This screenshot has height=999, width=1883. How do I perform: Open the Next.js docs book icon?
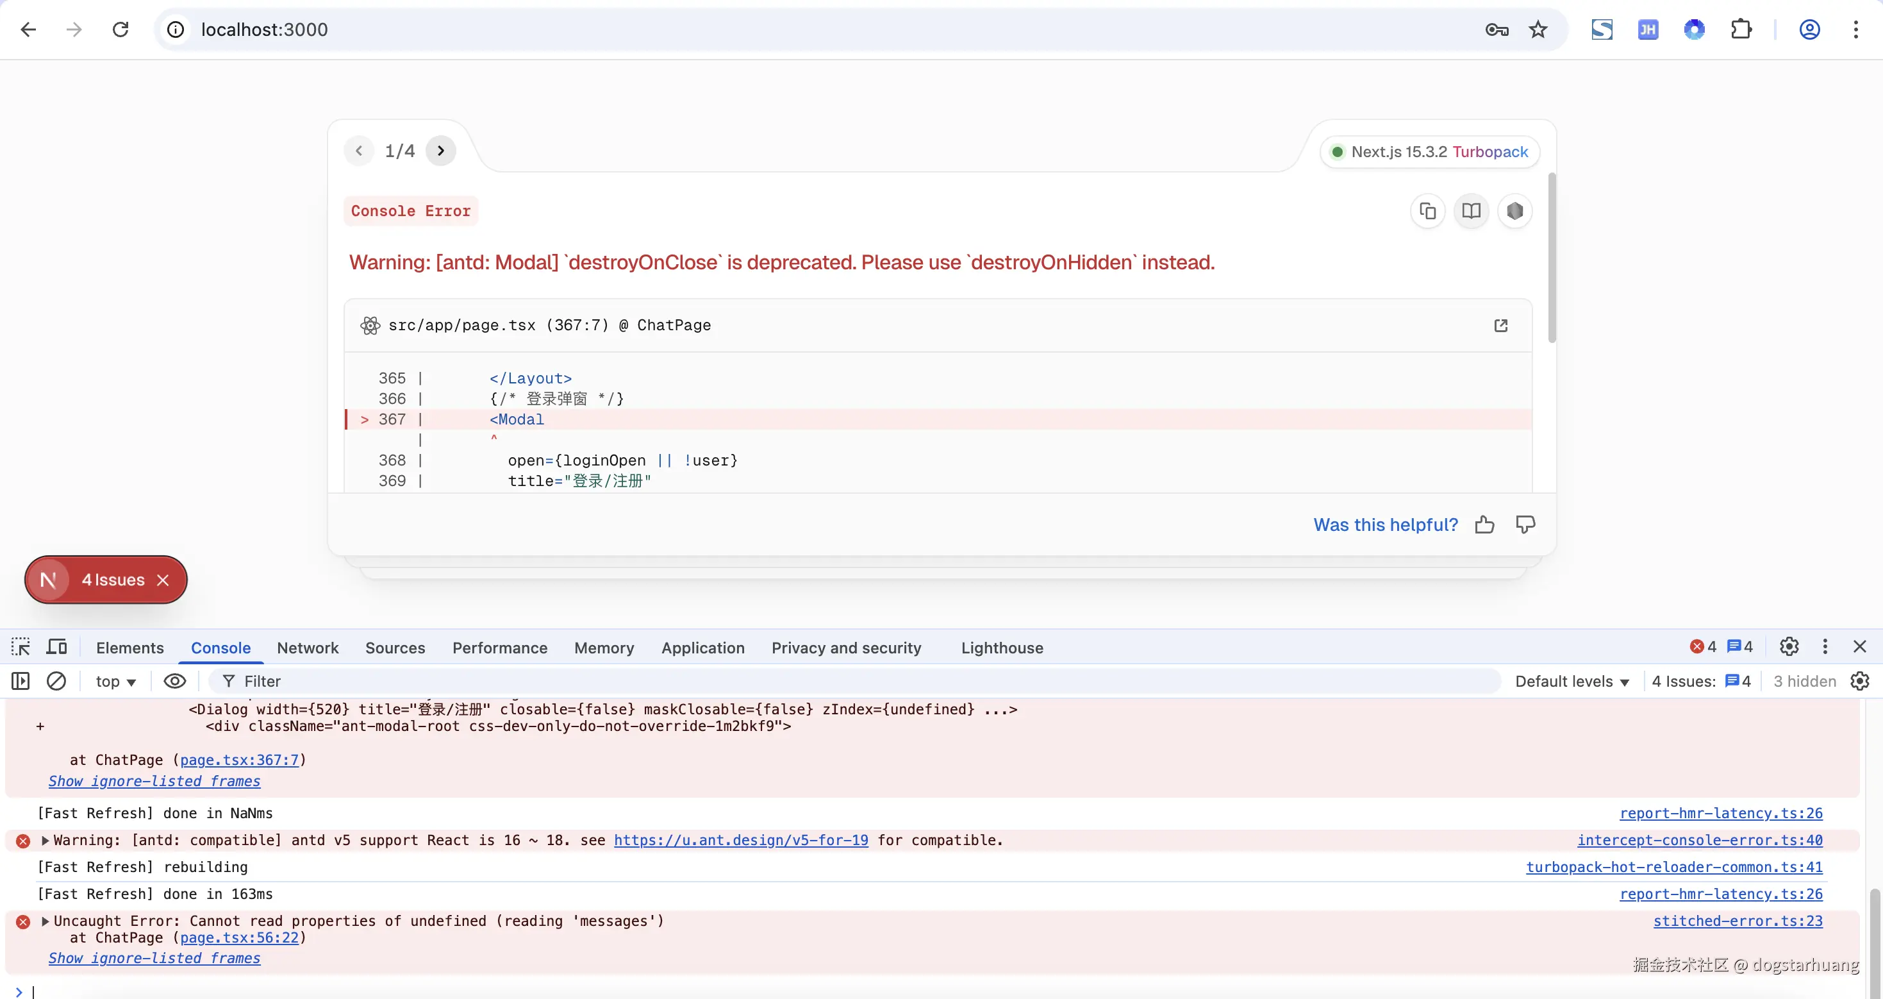(x=1471, y=212)
